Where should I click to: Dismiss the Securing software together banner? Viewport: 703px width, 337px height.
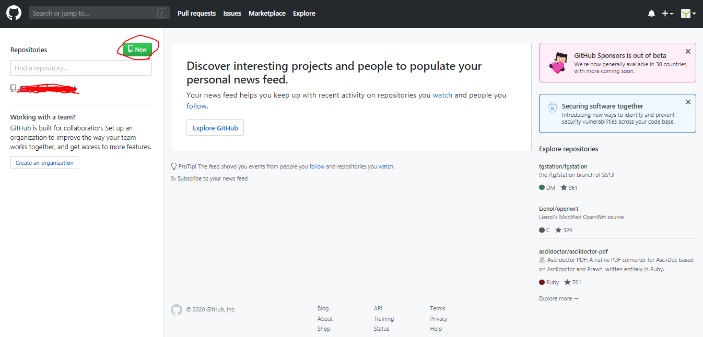point(688,102)
